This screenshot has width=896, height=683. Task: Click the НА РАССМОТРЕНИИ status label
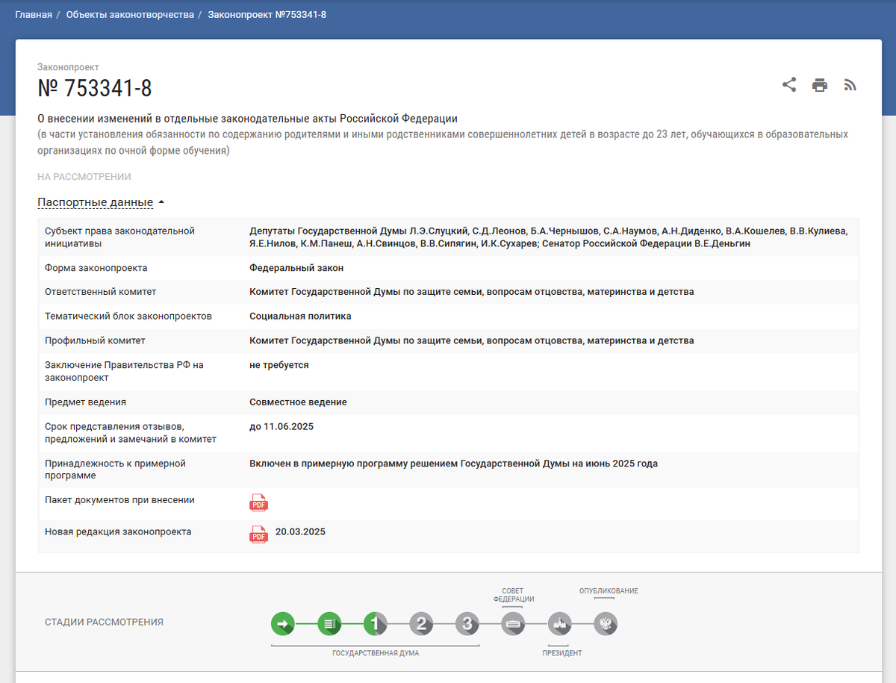click(86, 177)
